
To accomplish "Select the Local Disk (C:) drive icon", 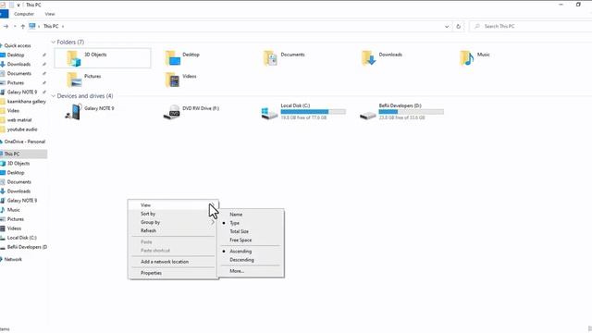I will pyautogui.click(x=269, y=113).
